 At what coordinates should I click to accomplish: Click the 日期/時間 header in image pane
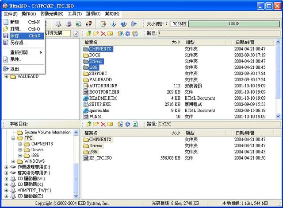coord(253,43)
